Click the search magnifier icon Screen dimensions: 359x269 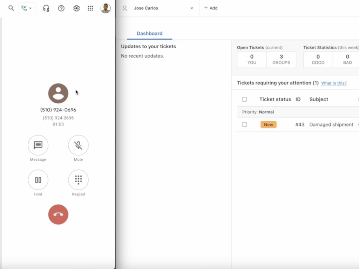click(11, 8)
